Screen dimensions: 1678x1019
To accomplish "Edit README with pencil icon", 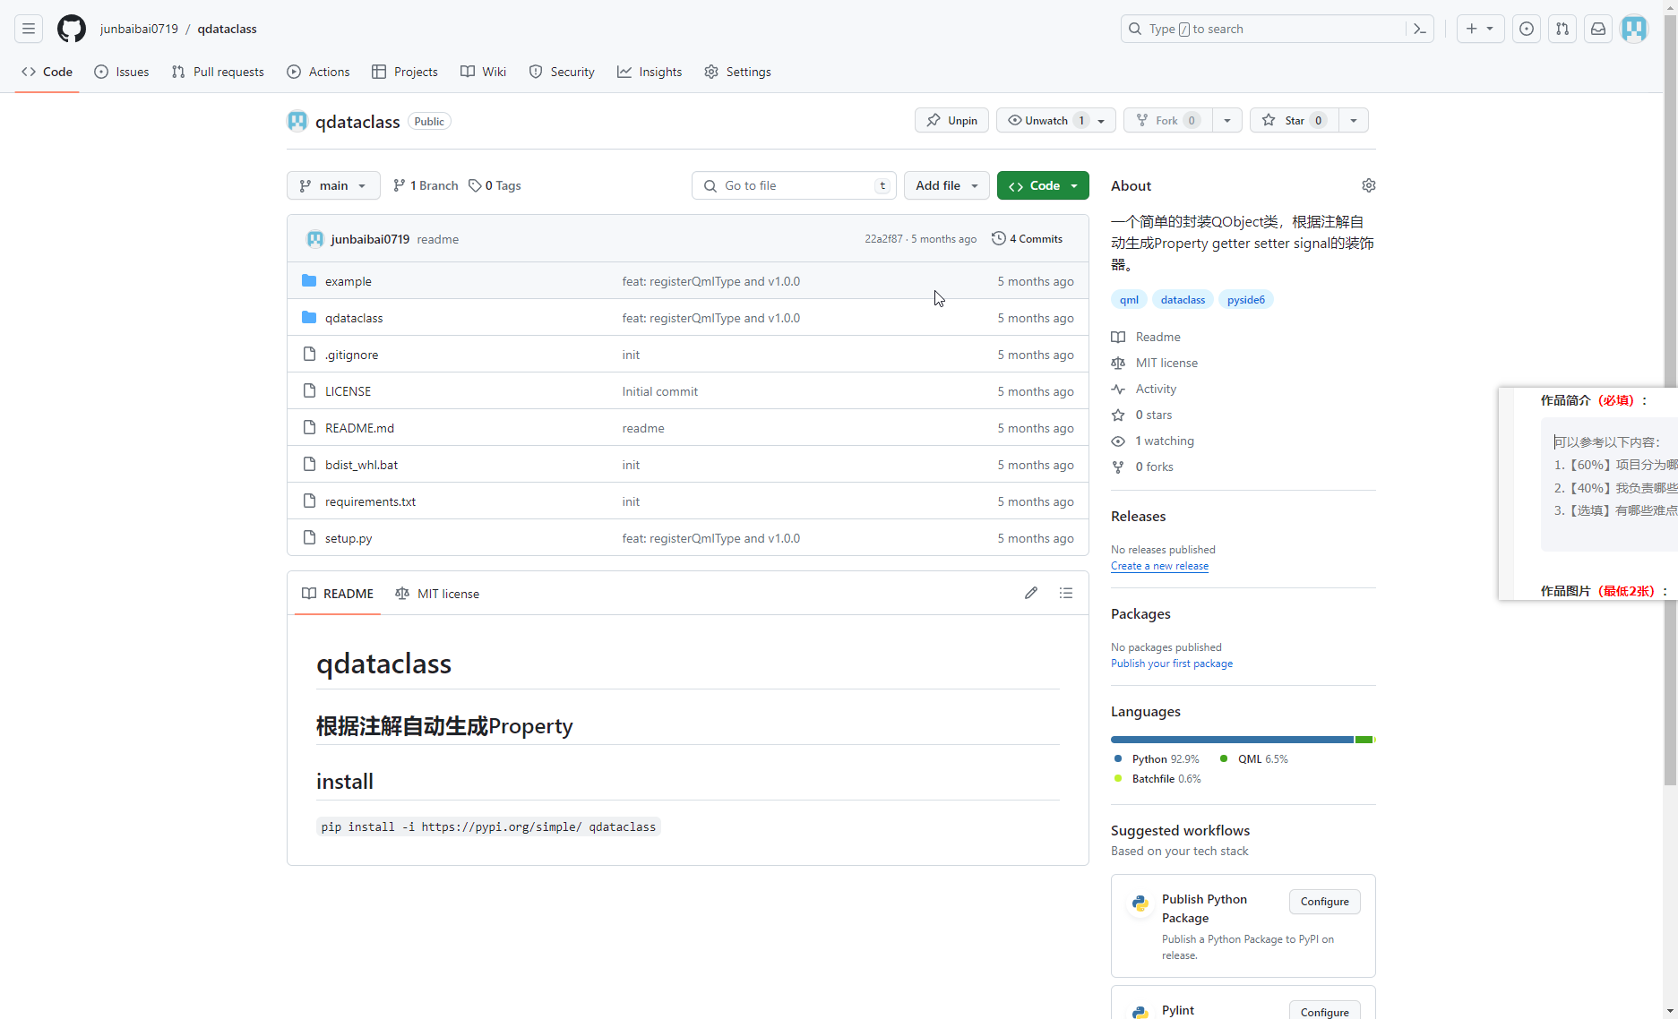I will (x=1031, y=593).
